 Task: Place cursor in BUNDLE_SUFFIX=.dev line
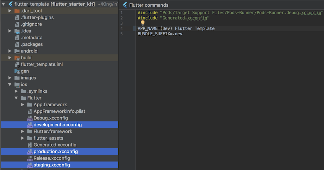tap(160, 34)
